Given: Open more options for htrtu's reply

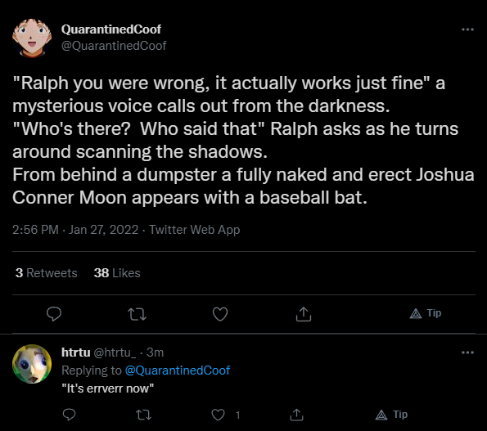Looking at the screenshot, I should (x=467, y=352).
